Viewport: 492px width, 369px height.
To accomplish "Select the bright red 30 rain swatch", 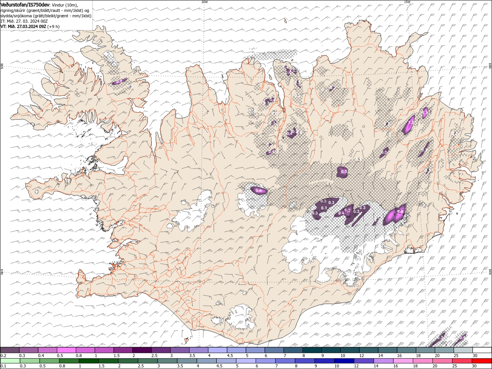I will 481,361.
